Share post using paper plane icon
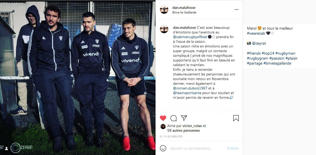Viewport: 316px width, 155px height. coord(184,118)
